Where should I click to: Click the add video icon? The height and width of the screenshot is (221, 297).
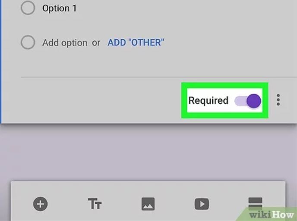[202, 204]
